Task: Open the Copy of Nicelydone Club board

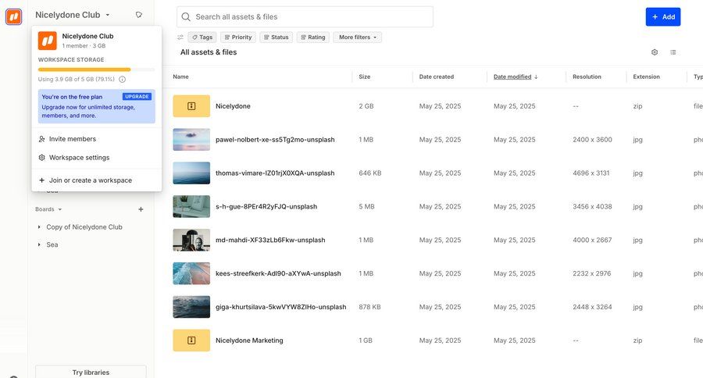Action: point(84,227)
